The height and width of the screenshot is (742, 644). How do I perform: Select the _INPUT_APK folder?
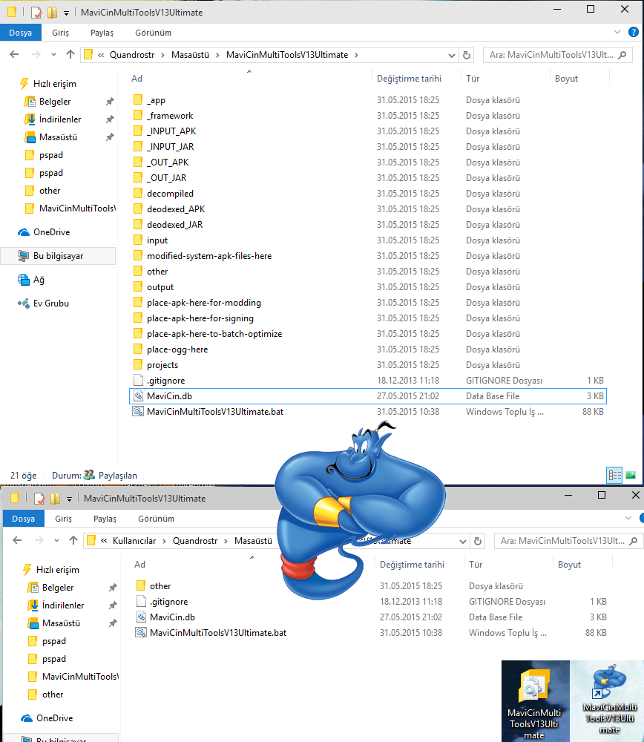point(171,131)
